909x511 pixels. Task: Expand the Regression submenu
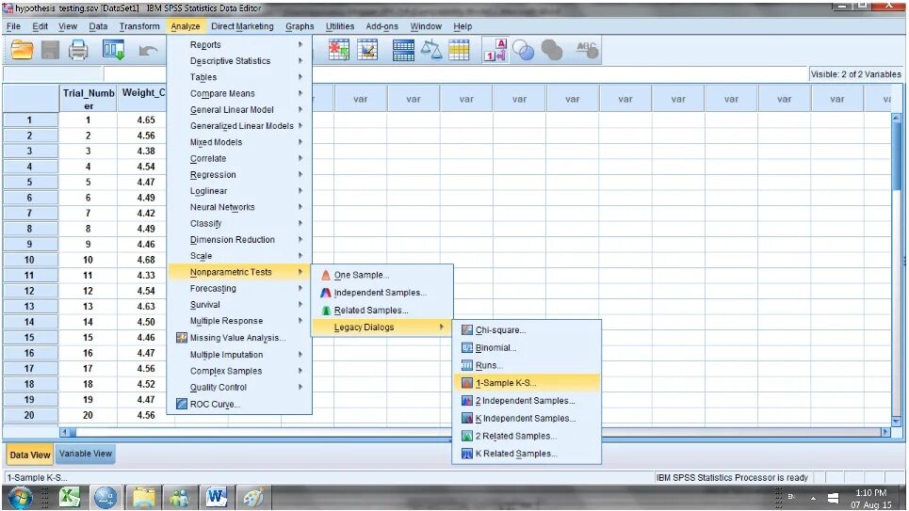(239, 174)
